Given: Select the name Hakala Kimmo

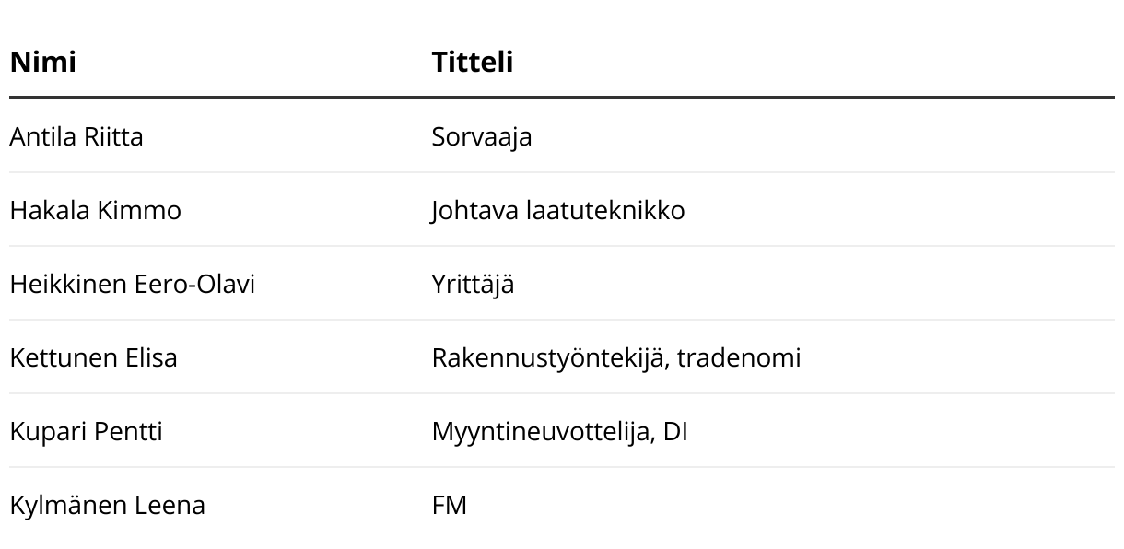Looking at the screenshot, I should 95,210.
